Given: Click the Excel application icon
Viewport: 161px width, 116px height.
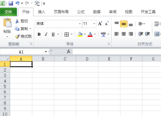Looking at the screenshot, I should tap(2, 3).
